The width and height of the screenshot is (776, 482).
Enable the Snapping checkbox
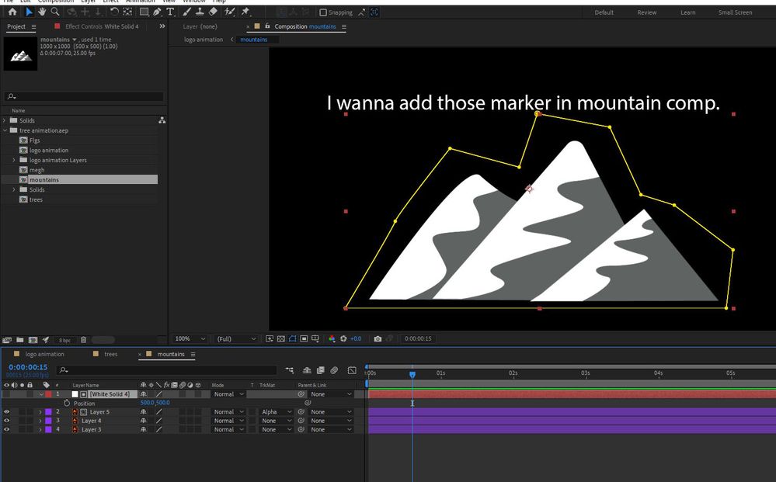(323, 12)
